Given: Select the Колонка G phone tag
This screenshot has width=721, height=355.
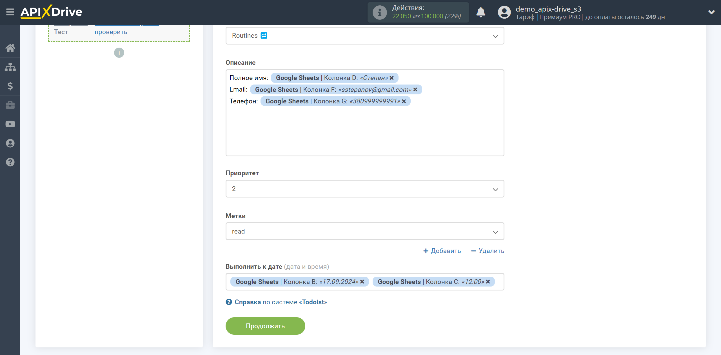Looking at the screenshot, I should pyautogui.click(x=335, y=101).
